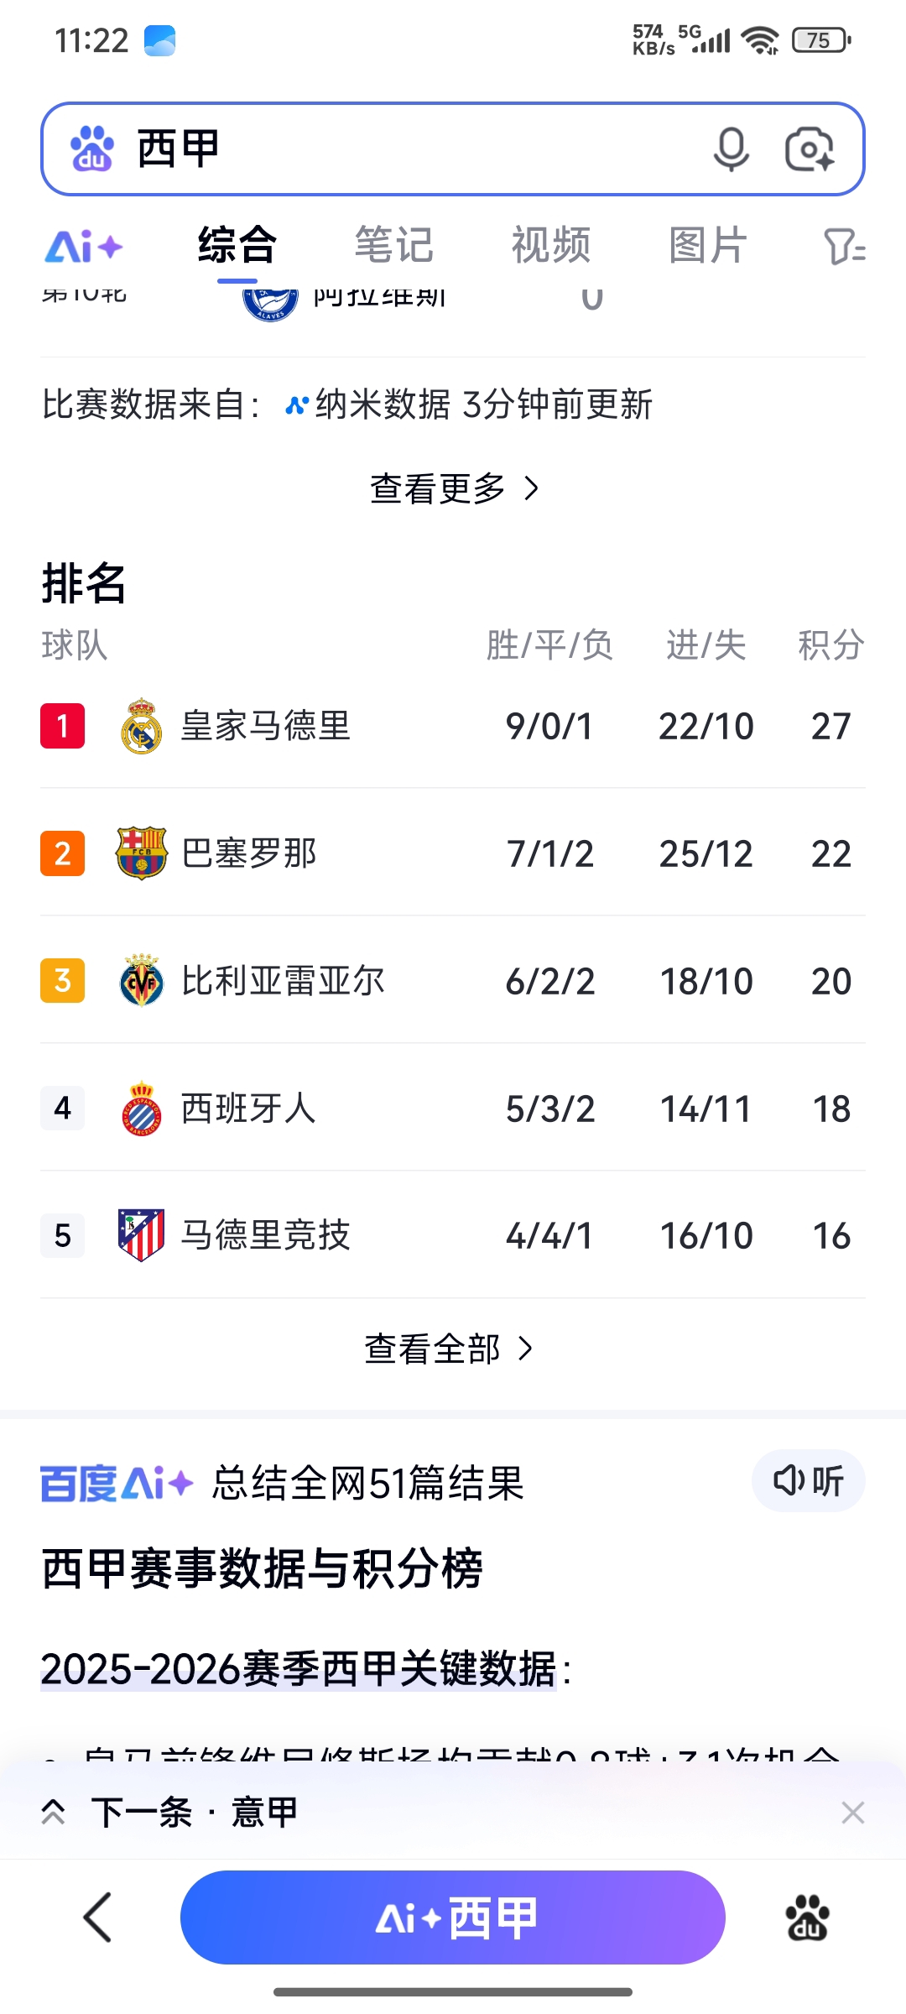
Task: Tap the microphone voice search icon
Action: coord(731,149)
